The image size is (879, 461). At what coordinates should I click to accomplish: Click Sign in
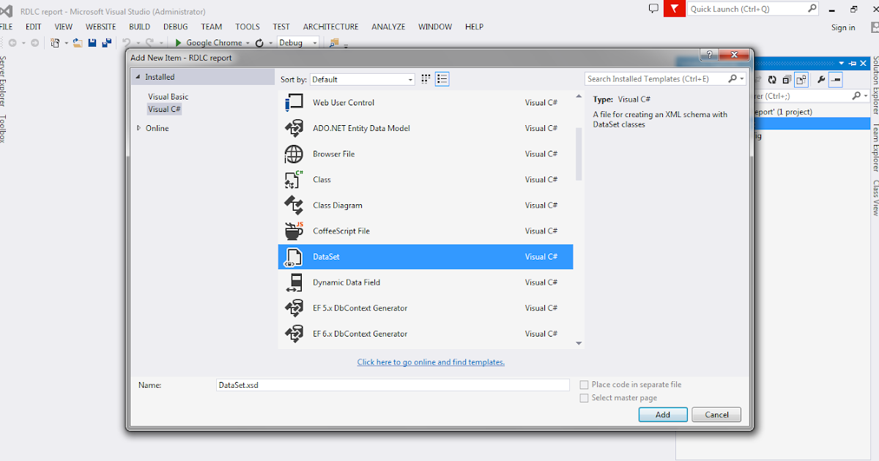(843, 28)
